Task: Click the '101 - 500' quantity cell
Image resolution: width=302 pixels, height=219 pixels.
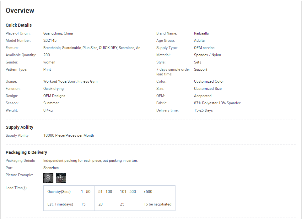Action: tap(128, 192)
